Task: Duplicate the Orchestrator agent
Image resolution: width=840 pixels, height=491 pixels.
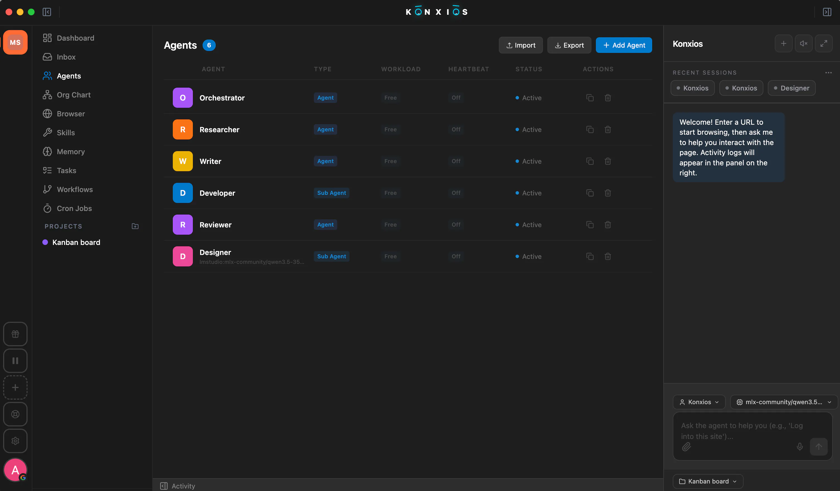Action: tap(590, 98)
